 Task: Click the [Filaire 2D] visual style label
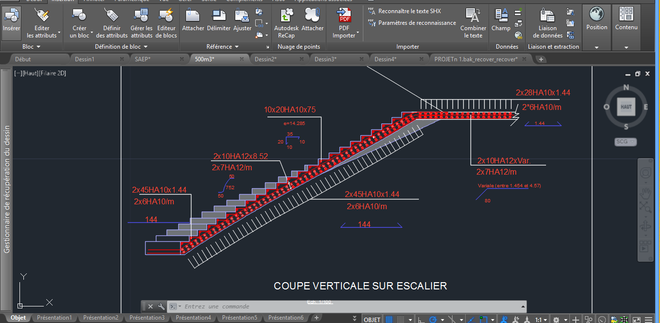(52, 73)
